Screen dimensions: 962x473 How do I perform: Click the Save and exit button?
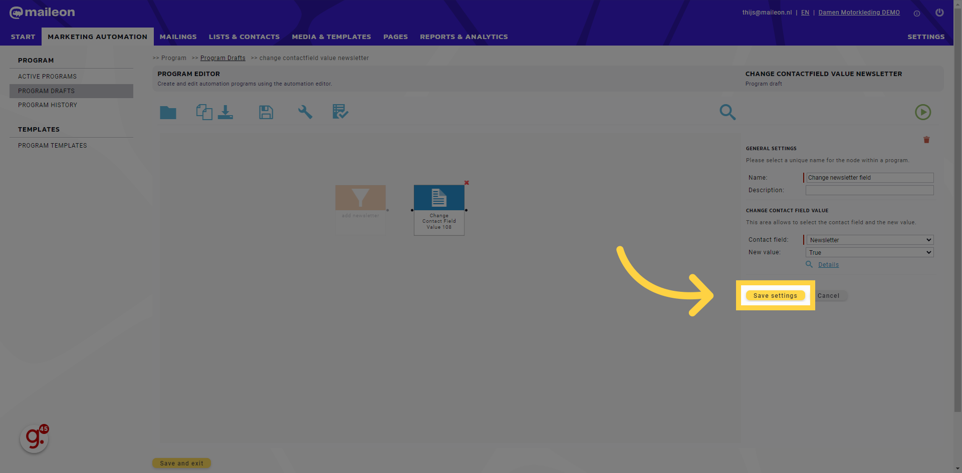click(x=182, y=463)
